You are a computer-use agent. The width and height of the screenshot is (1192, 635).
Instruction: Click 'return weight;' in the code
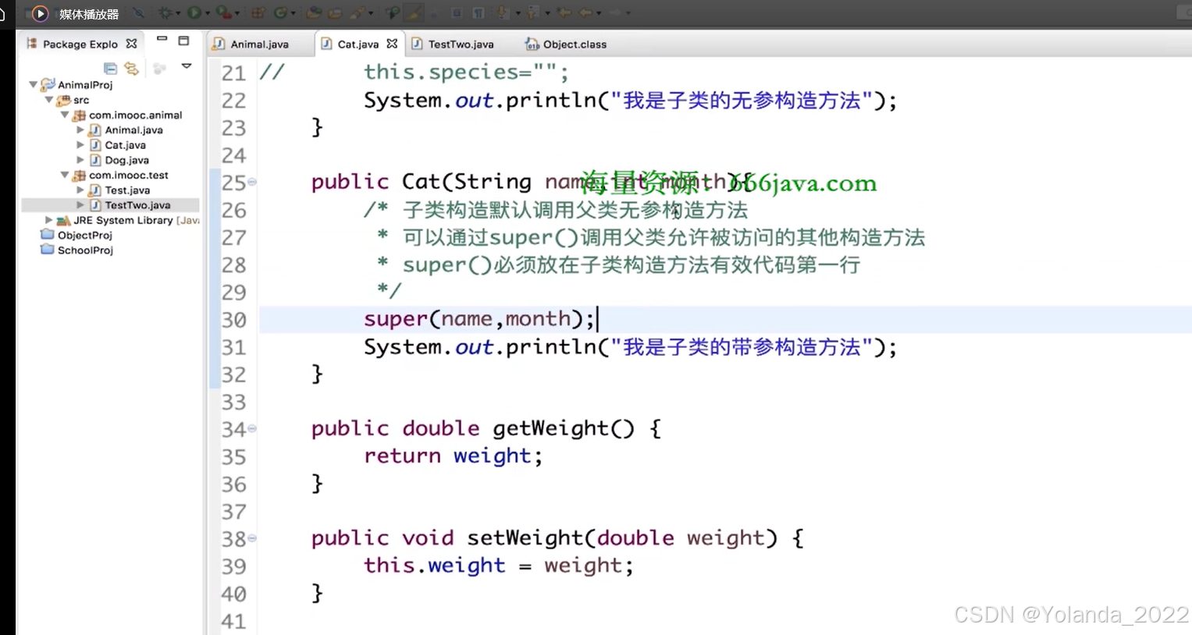(453, 456)
